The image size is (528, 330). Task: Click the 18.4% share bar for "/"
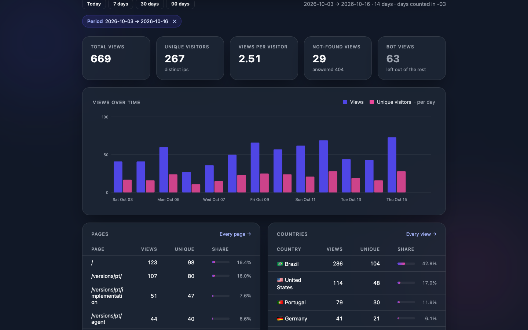pos(221,262)
